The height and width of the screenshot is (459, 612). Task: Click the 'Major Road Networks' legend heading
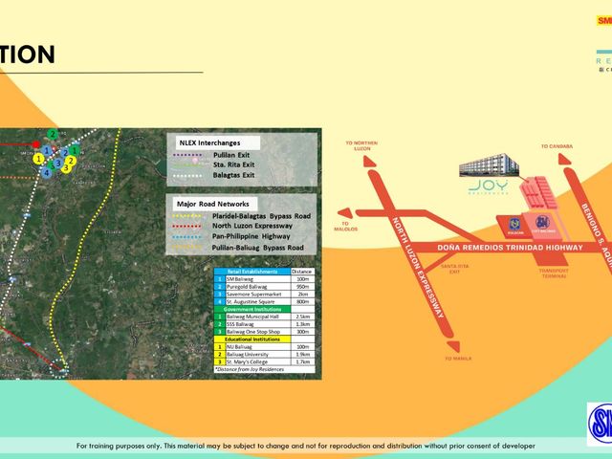click(x=212, y=204)
